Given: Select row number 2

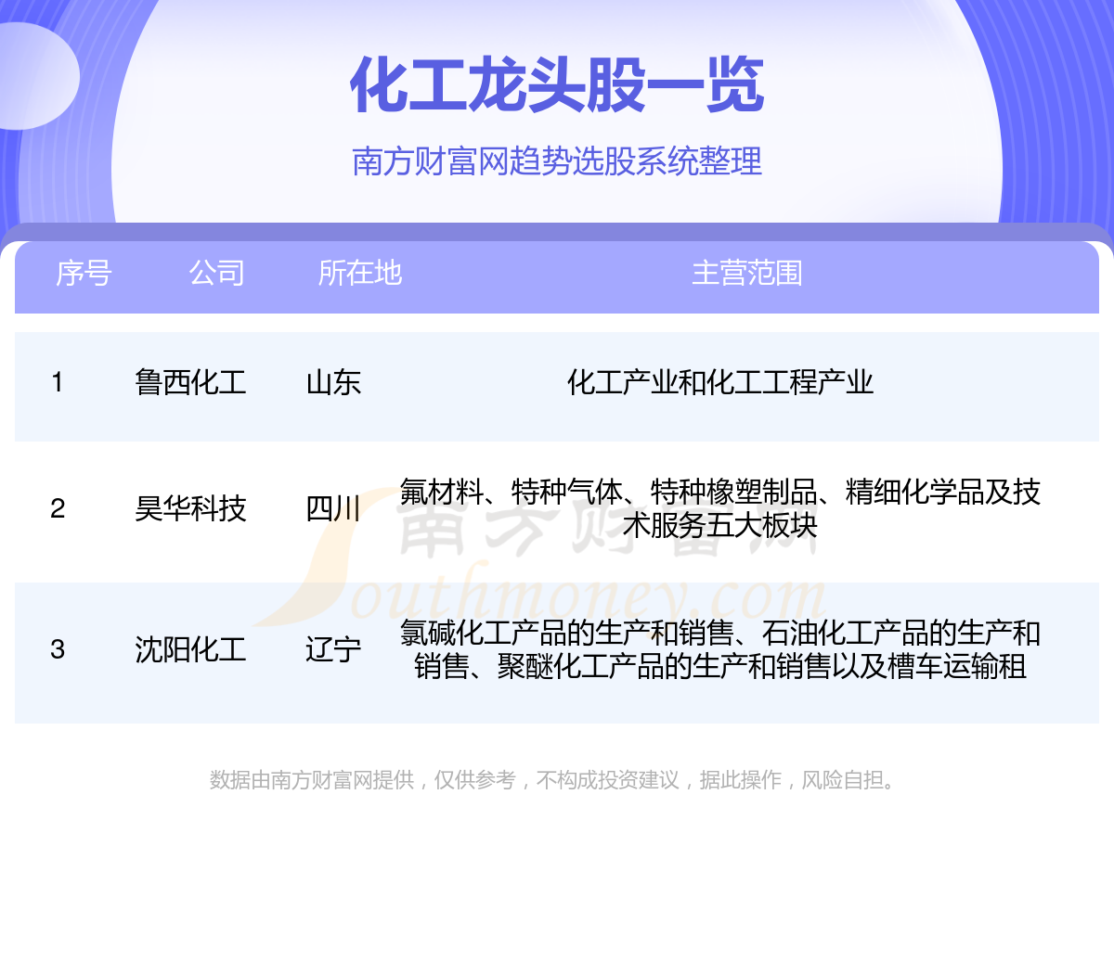Looking at the screenshot, I should coord(58,508).
